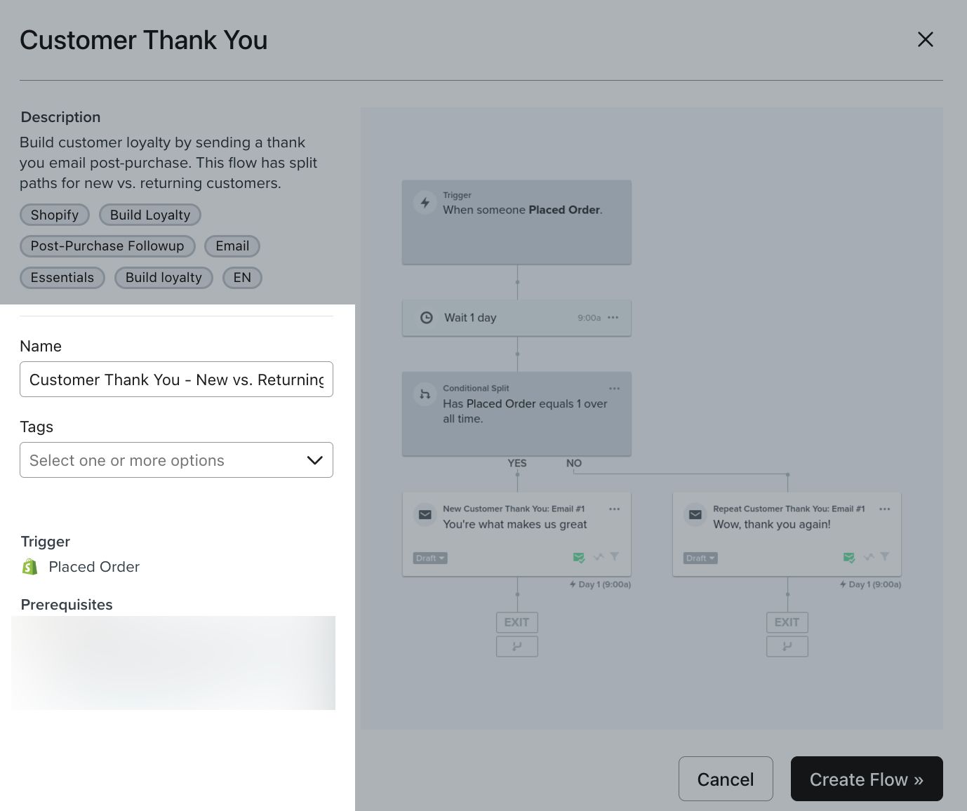Click inside the flow Name input field

pos(176,379)
